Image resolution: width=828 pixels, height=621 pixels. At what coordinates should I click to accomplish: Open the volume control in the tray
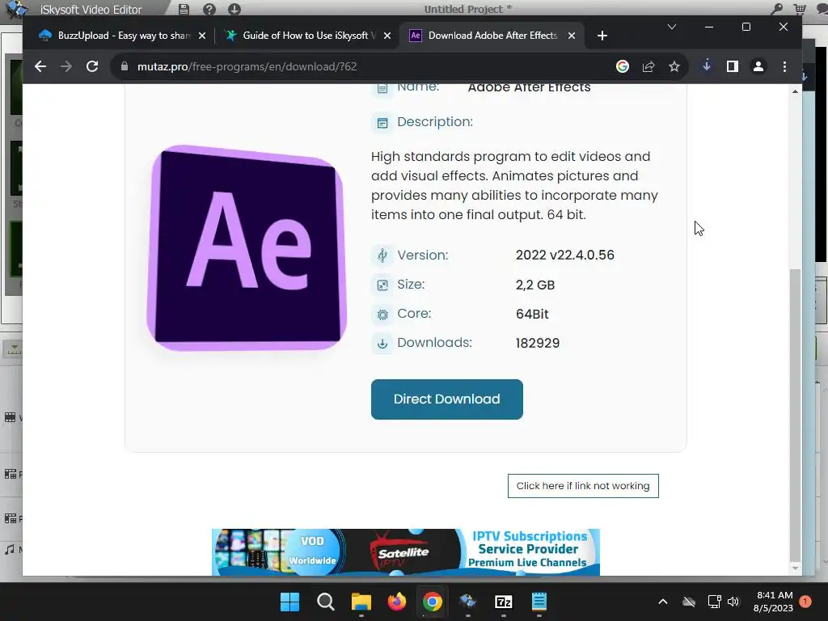click(733, 602)
